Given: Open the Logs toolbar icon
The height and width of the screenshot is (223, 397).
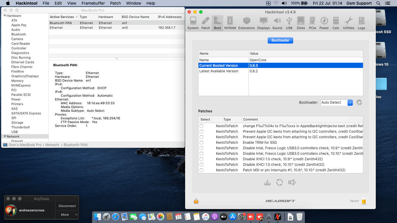Looking at the screenshot, I should 361,23.
